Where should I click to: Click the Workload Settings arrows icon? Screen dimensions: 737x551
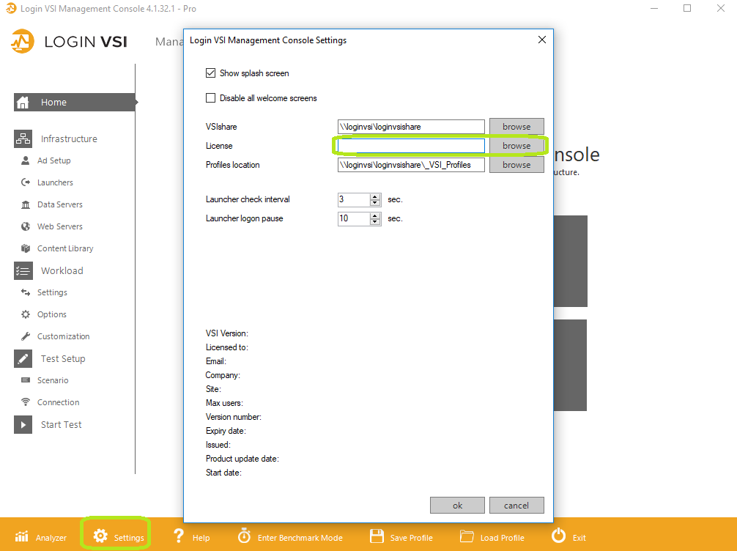pos(26,292)
